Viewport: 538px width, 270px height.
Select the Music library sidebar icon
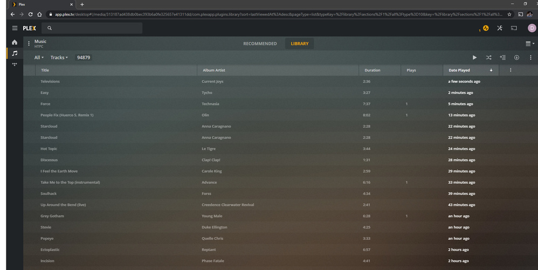tap(15, 53)
